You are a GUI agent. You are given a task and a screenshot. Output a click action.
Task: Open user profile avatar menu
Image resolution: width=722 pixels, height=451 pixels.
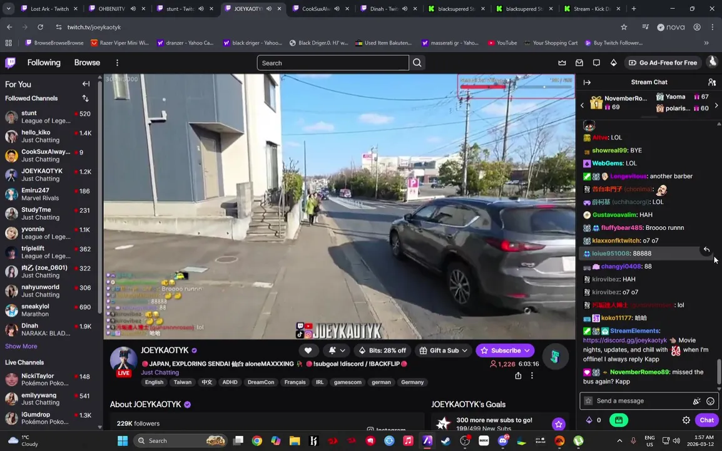[713, 62]
